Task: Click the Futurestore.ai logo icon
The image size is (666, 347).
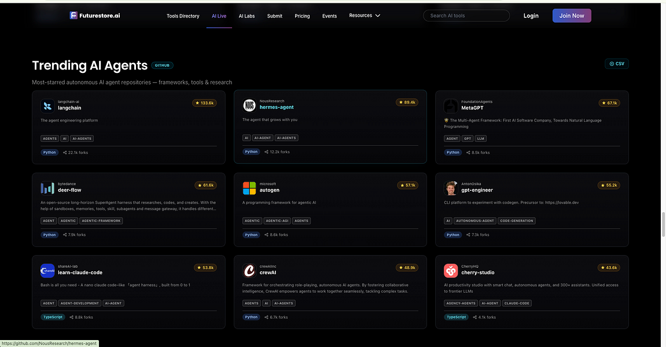Action: coord(73,15)
